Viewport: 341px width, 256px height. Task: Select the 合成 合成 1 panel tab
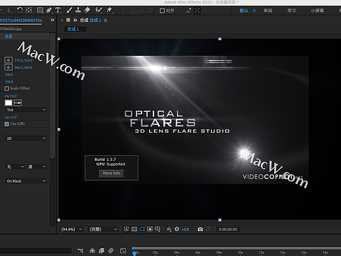pyautogui.click(x=90, y=20)
